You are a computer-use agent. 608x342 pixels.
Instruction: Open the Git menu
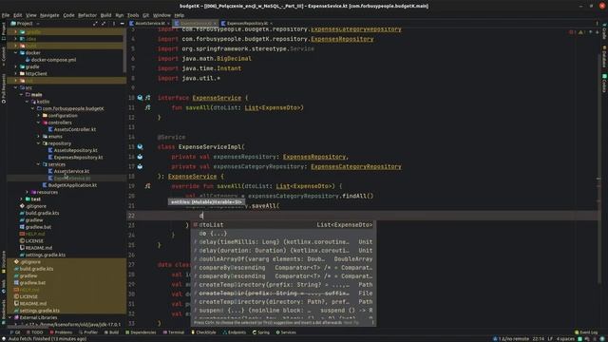click(x=145, y=15)
